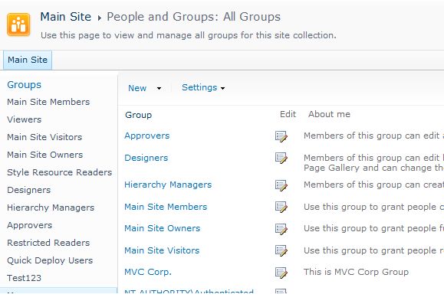Go to Main Site breadcrumb link
The height and width of the screenshot is (304, 444).
[x=66, y=17]
